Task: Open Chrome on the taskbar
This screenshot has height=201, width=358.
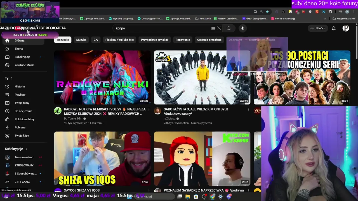Action: [212, 197]
